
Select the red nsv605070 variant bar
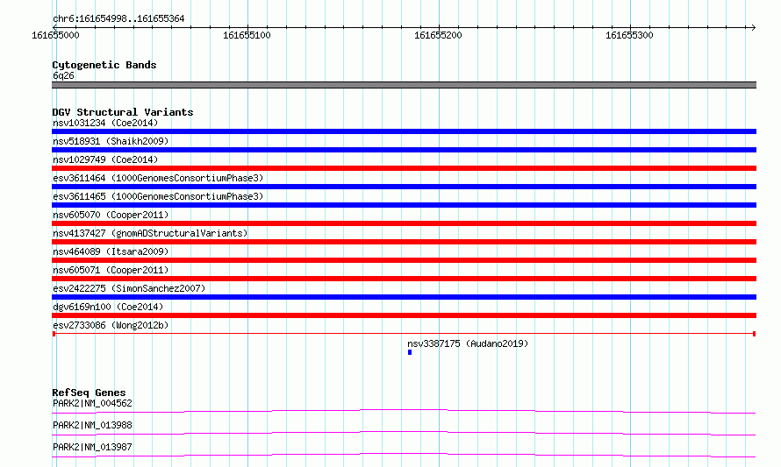pyautogui.click(x=404, y=223)
